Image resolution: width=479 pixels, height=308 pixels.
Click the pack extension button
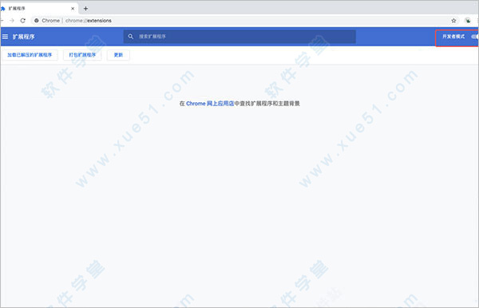(x=82, y=55)
